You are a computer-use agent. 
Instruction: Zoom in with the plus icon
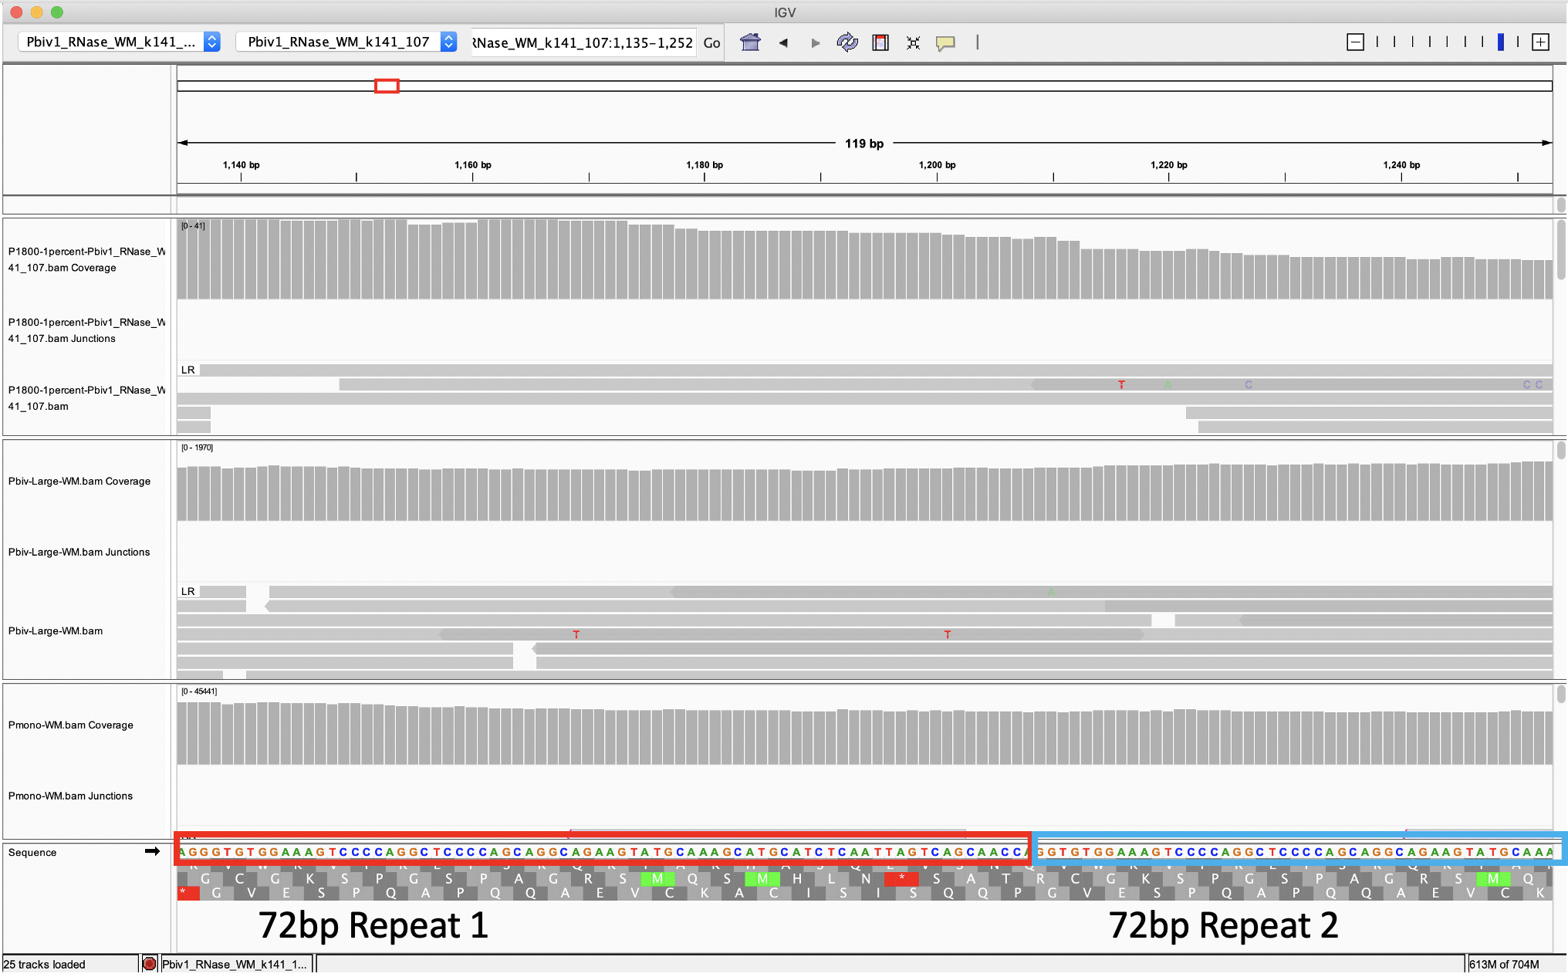pyautogui.click(x=1540, y=42)
